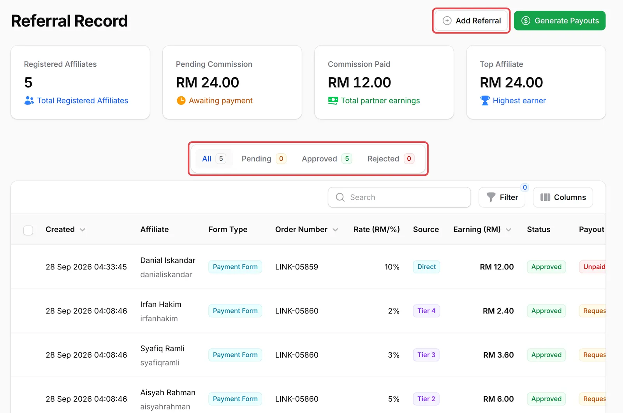Click the Unpaid payout badge for Danial Iskandar
Image resolution: width=623 pixels, height=413 pixels.
click(593, 267)
